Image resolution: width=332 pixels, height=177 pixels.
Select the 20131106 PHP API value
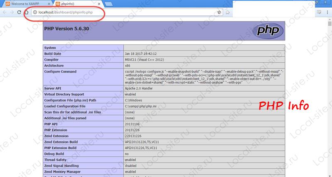(x=132, y=124)
